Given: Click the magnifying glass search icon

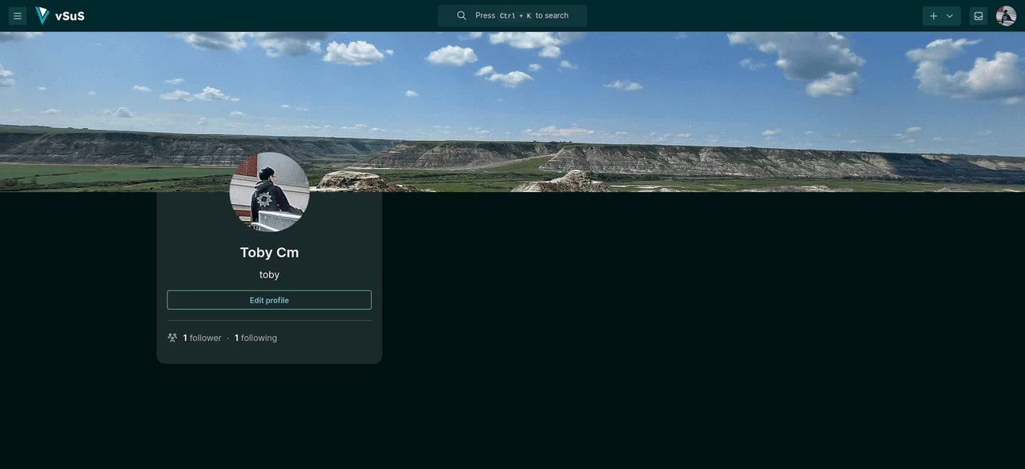Looking at the screenshot, I should coord(461,16).
